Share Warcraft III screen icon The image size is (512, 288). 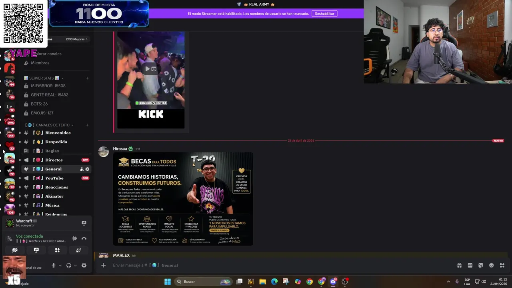pyautogui.click(x=84, y=223)
